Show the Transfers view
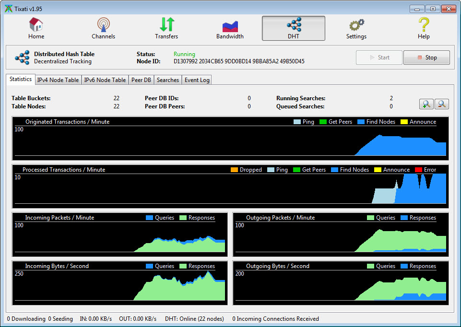This screenshot has width=461, height=327. tap(166, 28)
